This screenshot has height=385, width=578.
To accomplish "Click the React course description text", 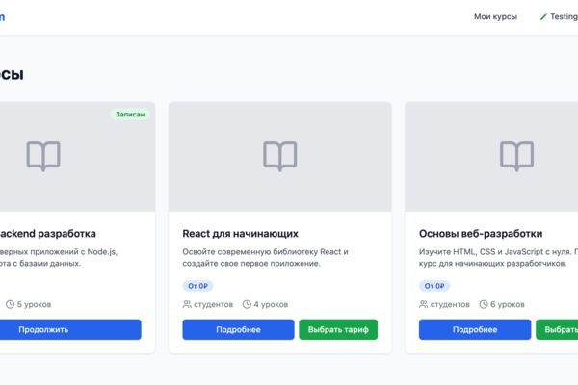I will (266, 258).
